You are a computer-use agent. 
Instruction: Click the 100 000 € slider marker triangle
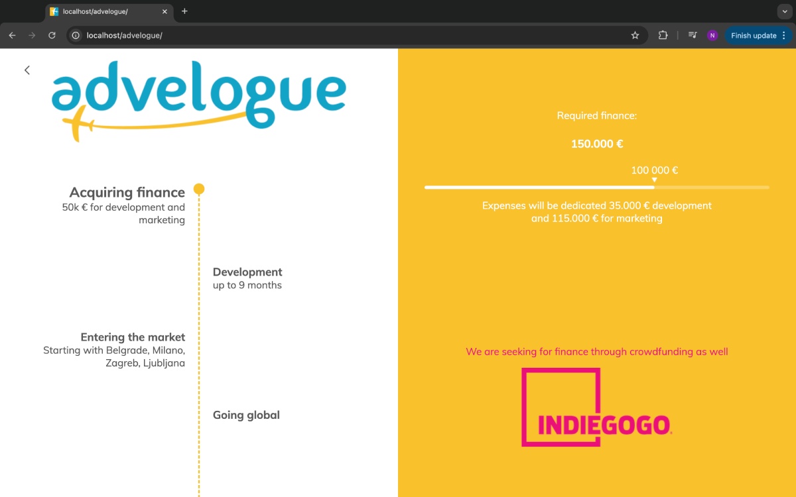[654, 180]
